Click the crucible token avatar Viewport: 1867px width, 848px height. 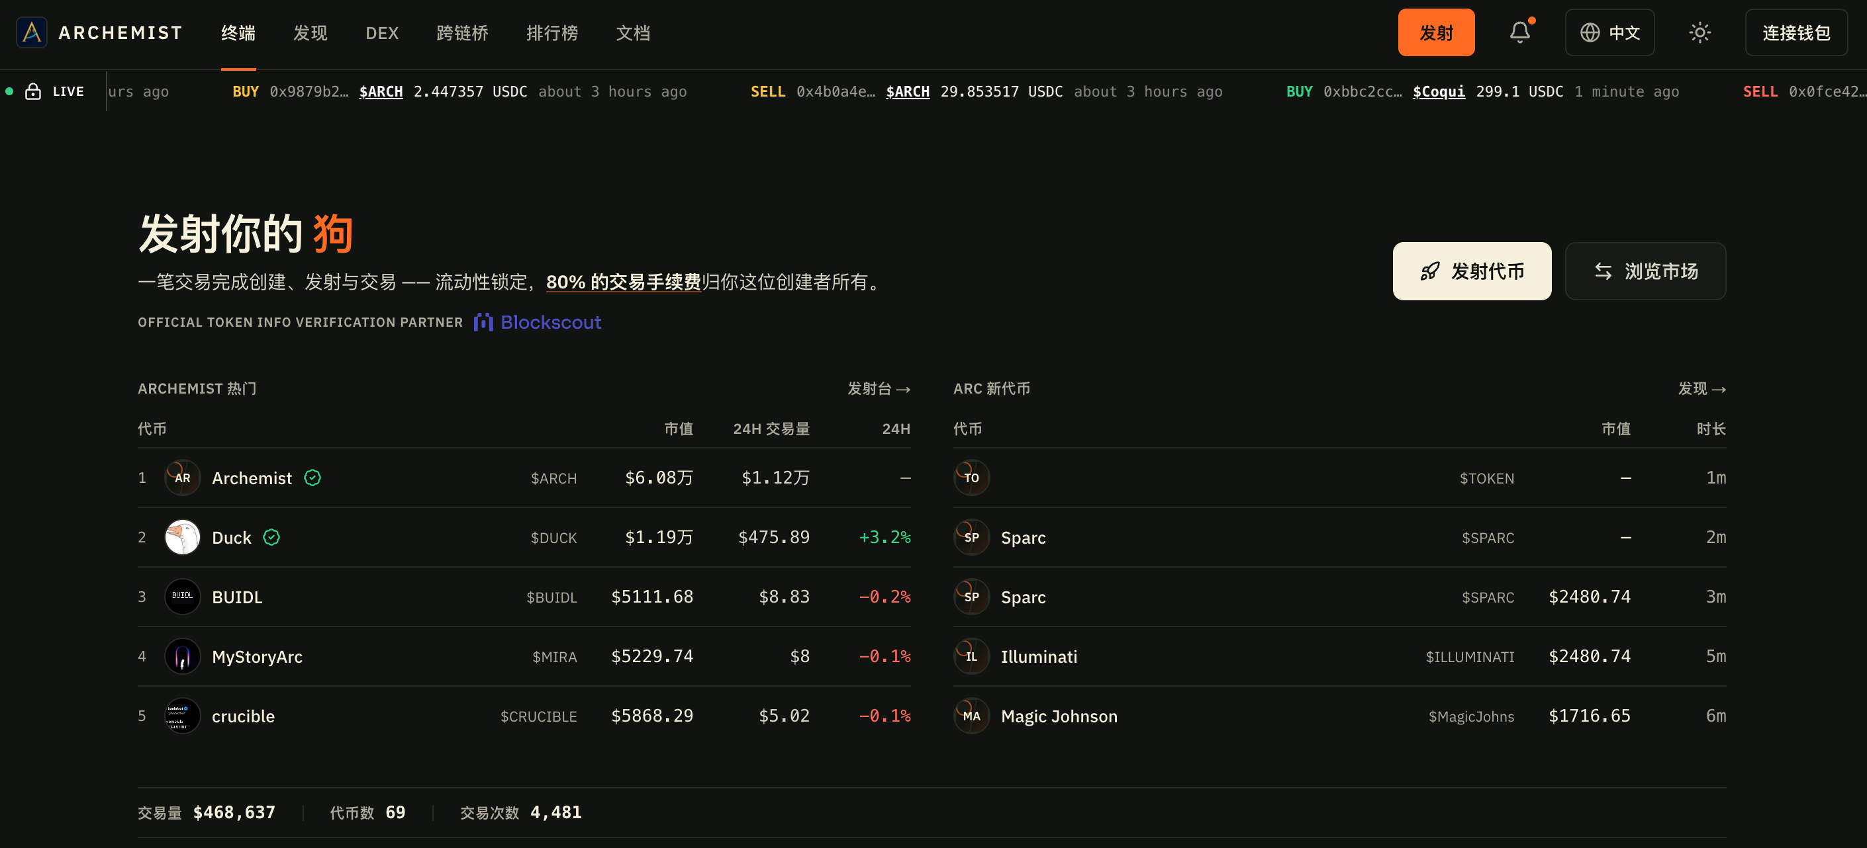pyautogui.click(x=182, y=716)
